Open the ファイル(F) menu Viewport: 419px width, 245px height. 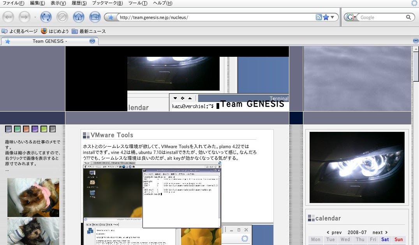click(13, 3)
